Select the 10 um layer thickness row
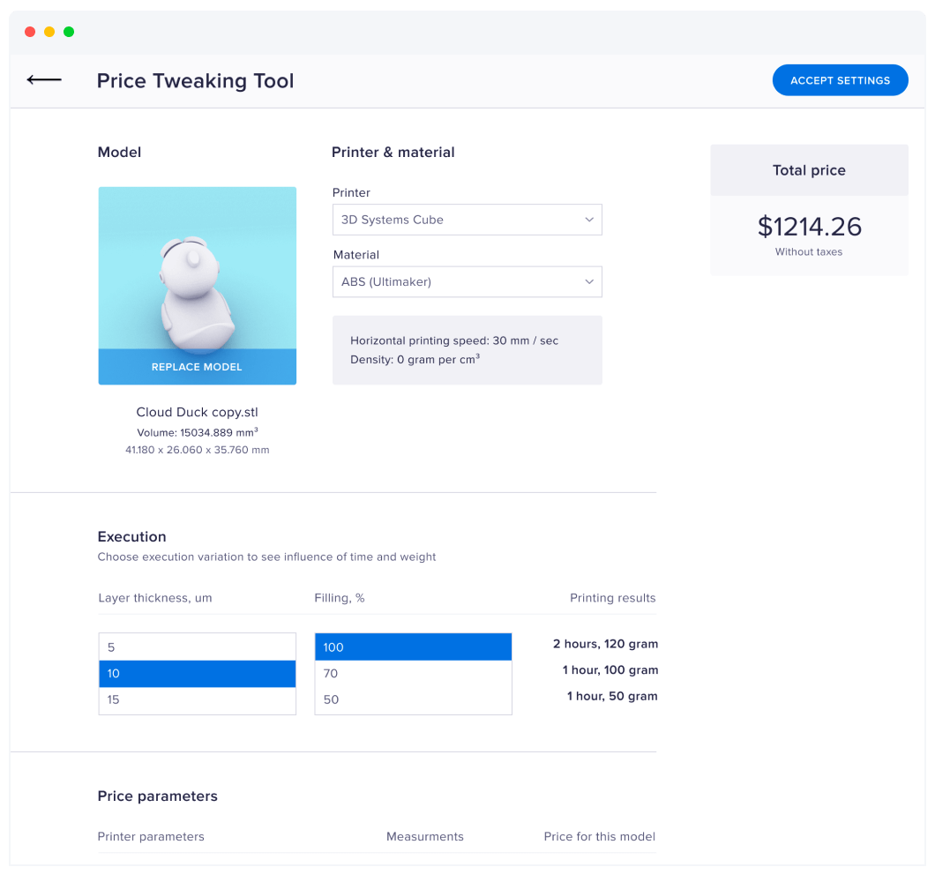This screenshot has width=935, height=882. [x=197, y=673]
